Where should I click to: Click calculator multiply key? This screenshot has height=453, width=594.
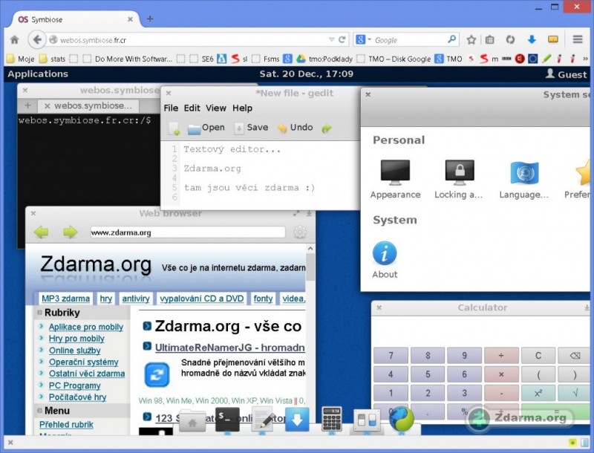[x=501, y=374]
